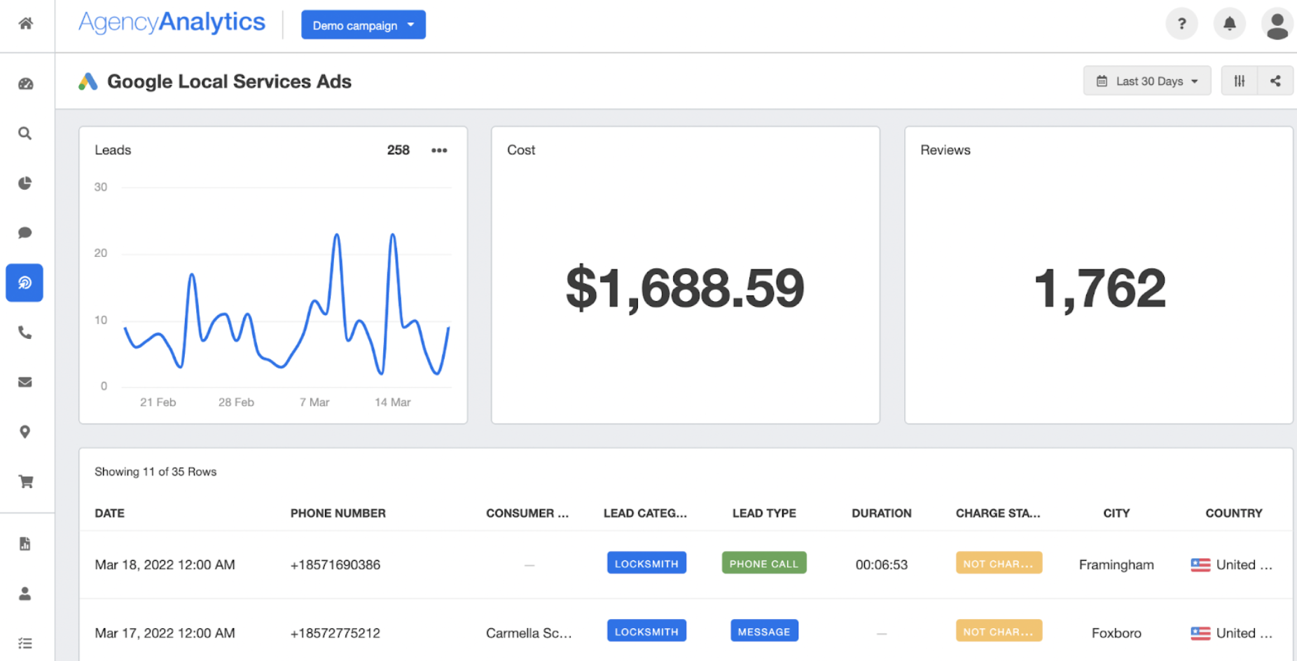Click the 21 Feb axis label

pyautogui.click(x=158, y=402)
